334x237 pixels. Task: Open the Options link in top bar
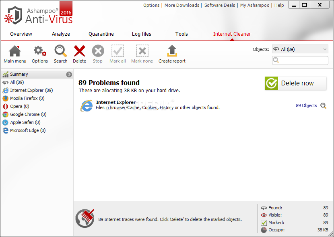151,5
